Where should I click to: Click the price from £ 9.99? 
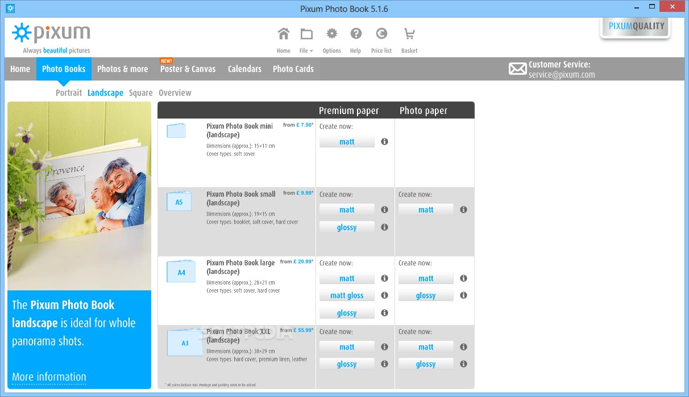[298, 193]
